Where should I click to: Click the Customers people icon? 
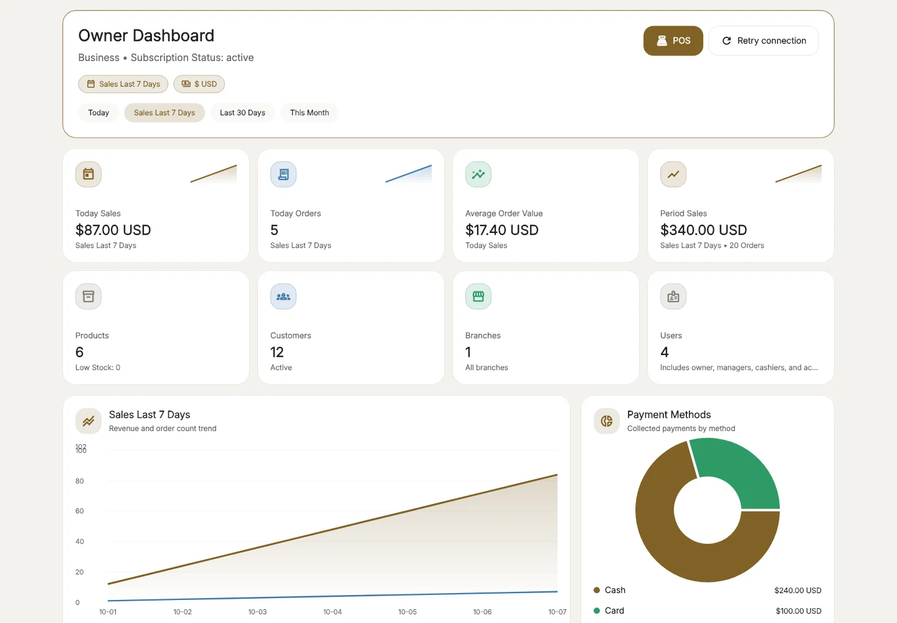click(x=283, y=297)
